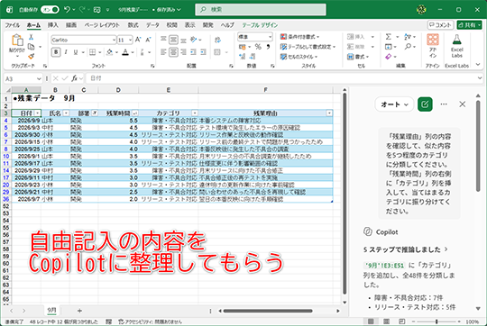Toggle middle vertical alignment

(x=173, y=40)
